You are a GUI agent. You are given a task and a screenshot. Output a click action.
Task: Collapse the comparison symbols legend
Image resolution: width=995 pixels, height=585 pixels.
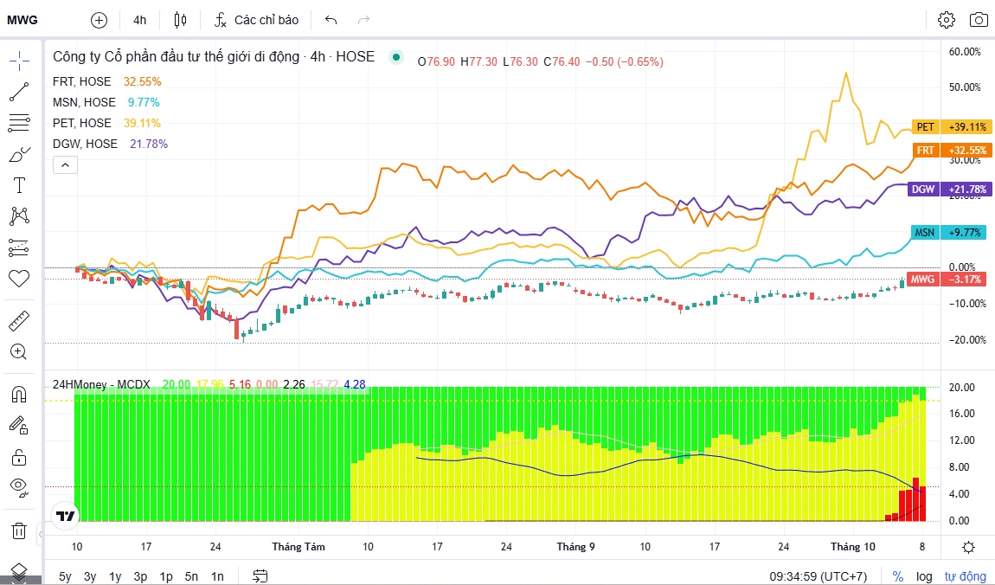tap(66, 165)
